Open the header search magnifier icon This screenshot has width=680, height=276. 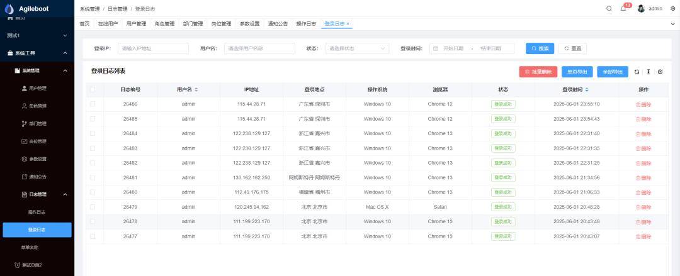(x=609, y=9)
